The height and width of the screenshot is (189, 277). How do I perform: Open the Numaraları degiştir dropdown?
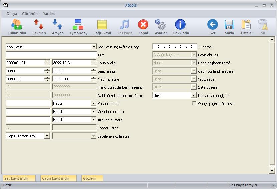point(194,95)
